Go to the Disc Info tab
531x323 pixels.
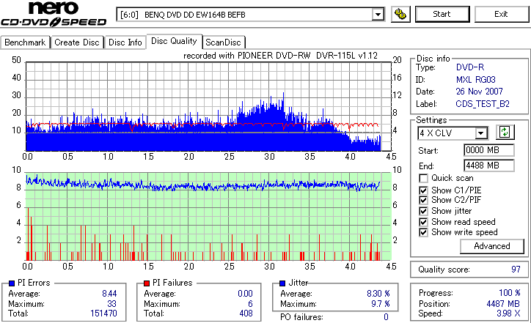(125, 42)
